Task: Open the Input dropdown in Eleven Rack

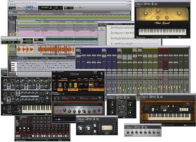Action: click(x=61, y=76)
